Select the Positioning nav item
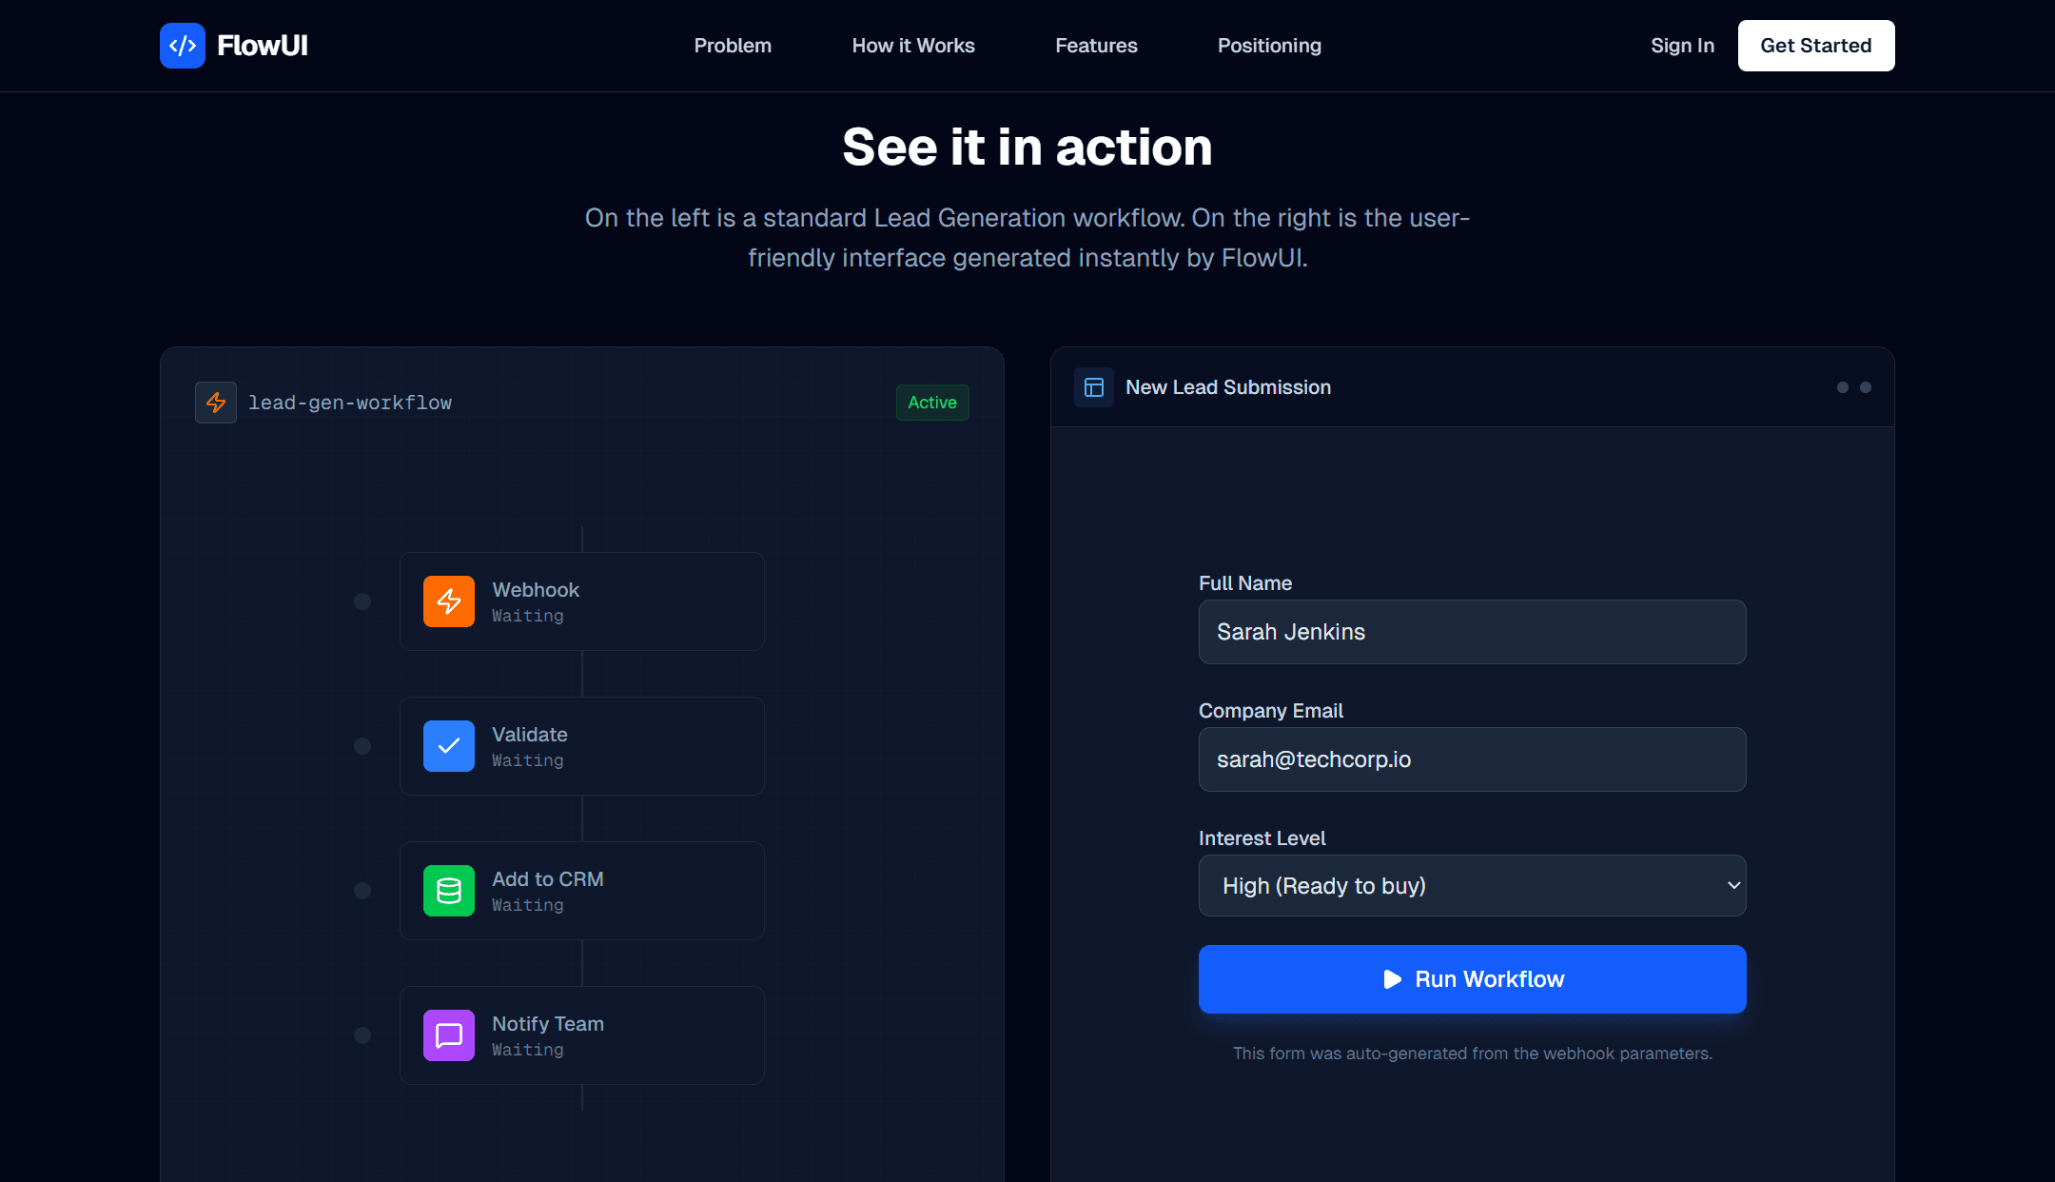The width and height of the screenshot is (2055, 1182). (1269, 45)
